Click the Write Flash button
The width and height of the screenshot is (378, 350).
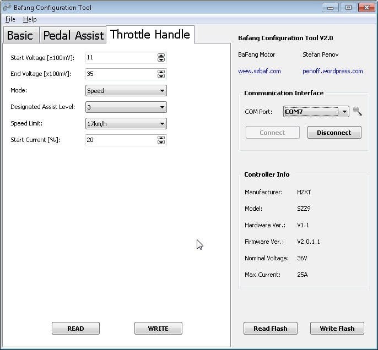(x=337, y=329)
